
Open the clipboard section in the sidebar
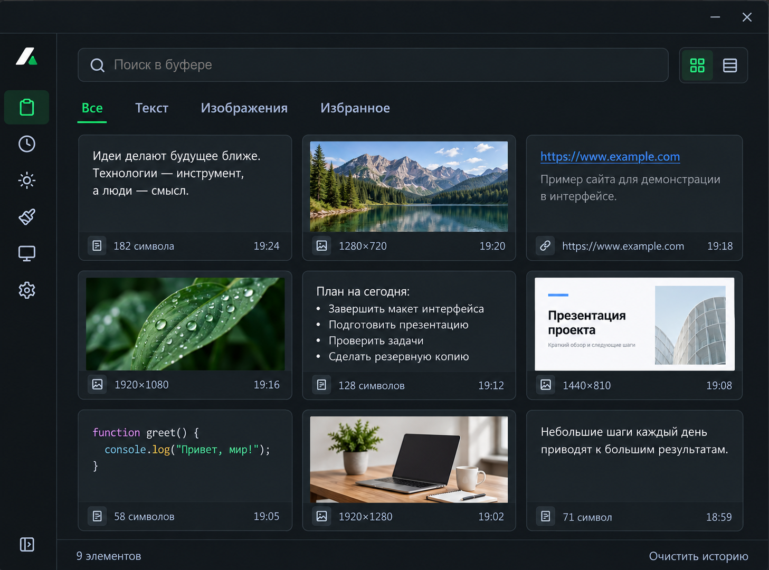27,107
